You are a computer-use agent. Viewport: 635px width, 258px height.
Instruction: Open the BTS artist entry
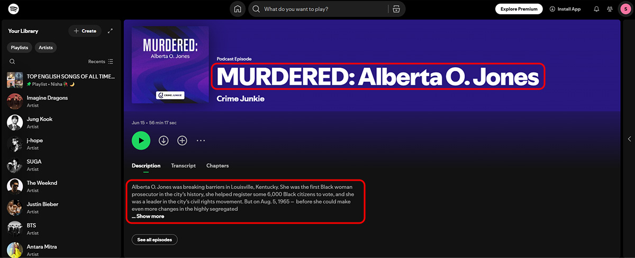tap(61, 228)
